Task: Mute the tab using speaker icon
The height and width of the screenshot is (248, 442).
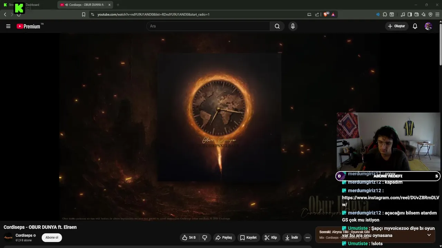Action: (66, 5)
